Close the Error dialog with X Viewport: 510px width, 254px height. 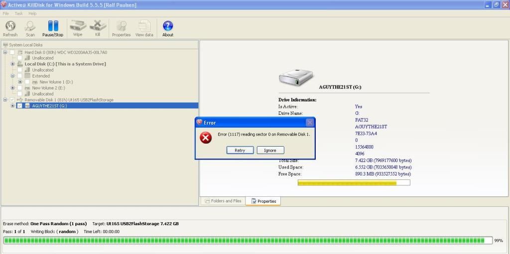[309, 122]
